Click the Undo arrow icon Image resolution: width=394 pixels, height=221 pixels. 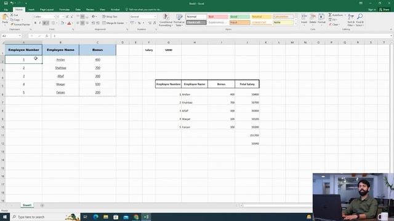12,3
